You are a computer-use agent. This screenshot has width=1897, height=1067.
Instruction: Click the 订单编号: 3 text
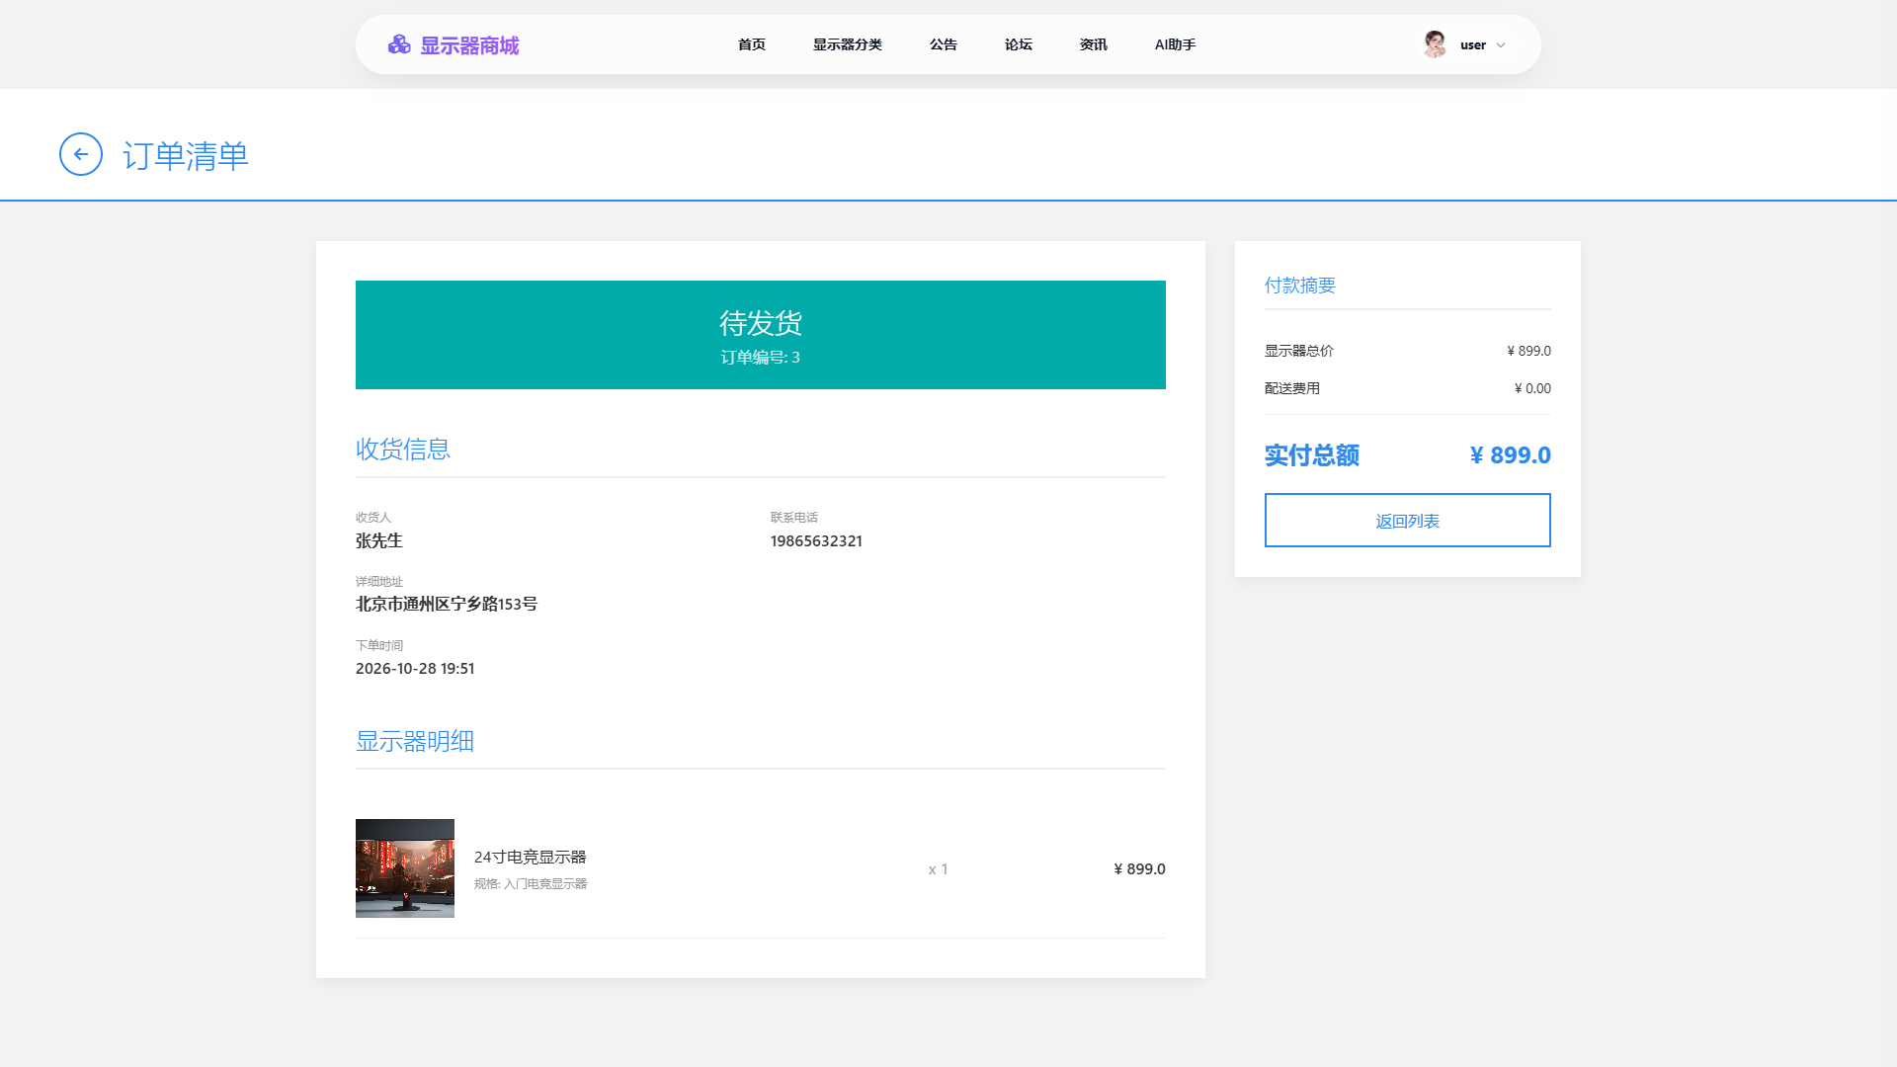[x=761, y=358]
